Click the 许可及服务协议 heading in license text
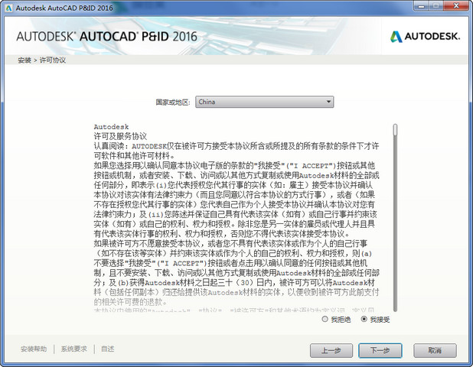The image size is (473, 367). (x=120, y=137)
